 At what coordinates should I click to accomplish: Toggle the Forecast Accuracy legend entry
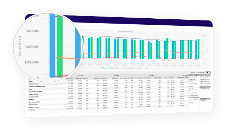(127, 68)
